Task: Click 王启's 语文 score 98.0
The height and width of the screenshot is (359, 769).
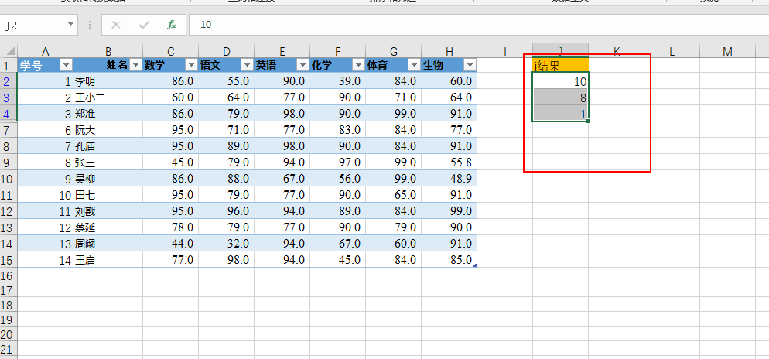Action: tap(226, 260)
